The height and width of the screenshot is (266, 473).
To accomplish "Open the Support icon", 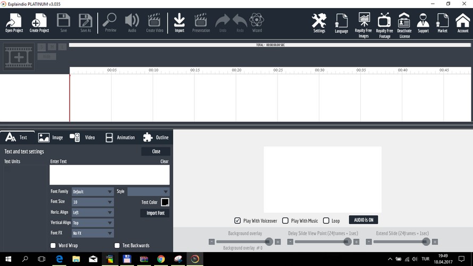I will point(423,23).
